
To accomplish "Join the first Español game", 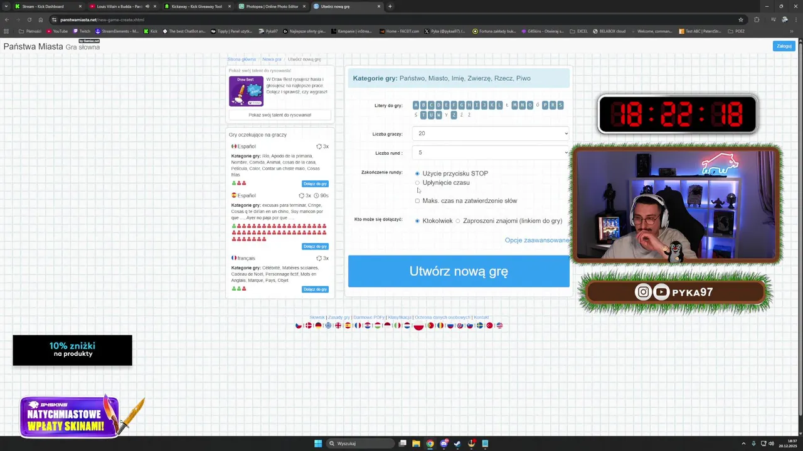I will [315, 184].
